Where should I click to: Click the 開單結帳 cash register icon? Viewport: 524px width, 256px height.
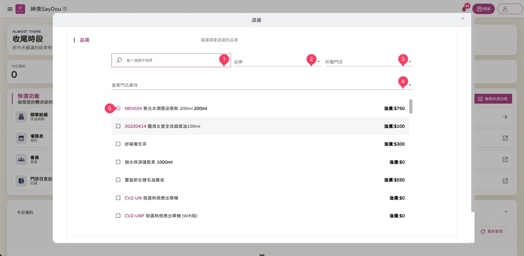(x=21, y=116)
